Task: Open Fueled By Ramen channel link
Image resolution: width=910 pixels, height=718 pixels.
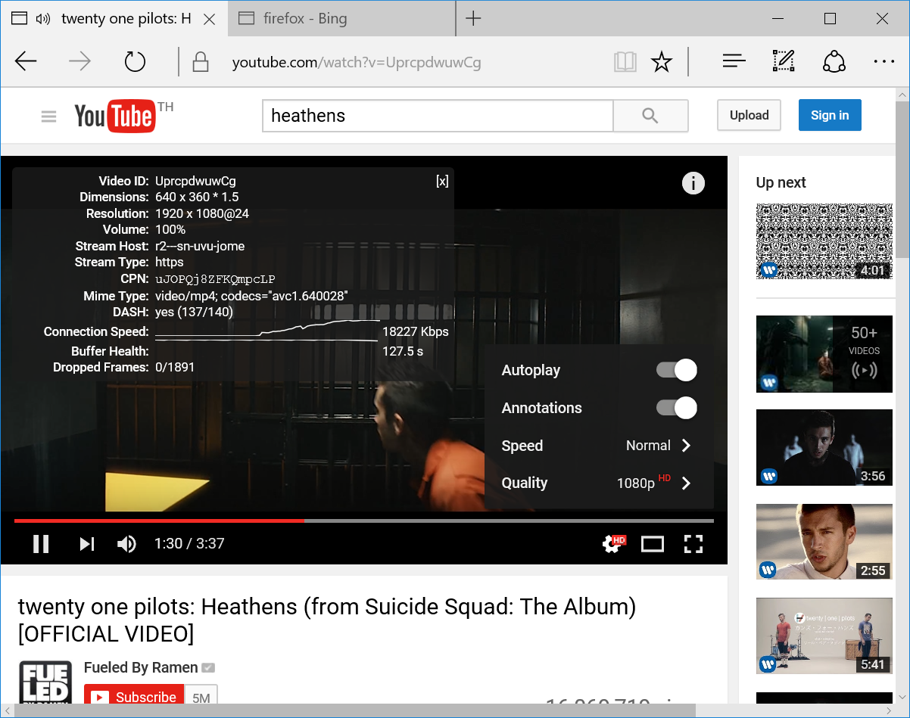Action: click(141, 667)
